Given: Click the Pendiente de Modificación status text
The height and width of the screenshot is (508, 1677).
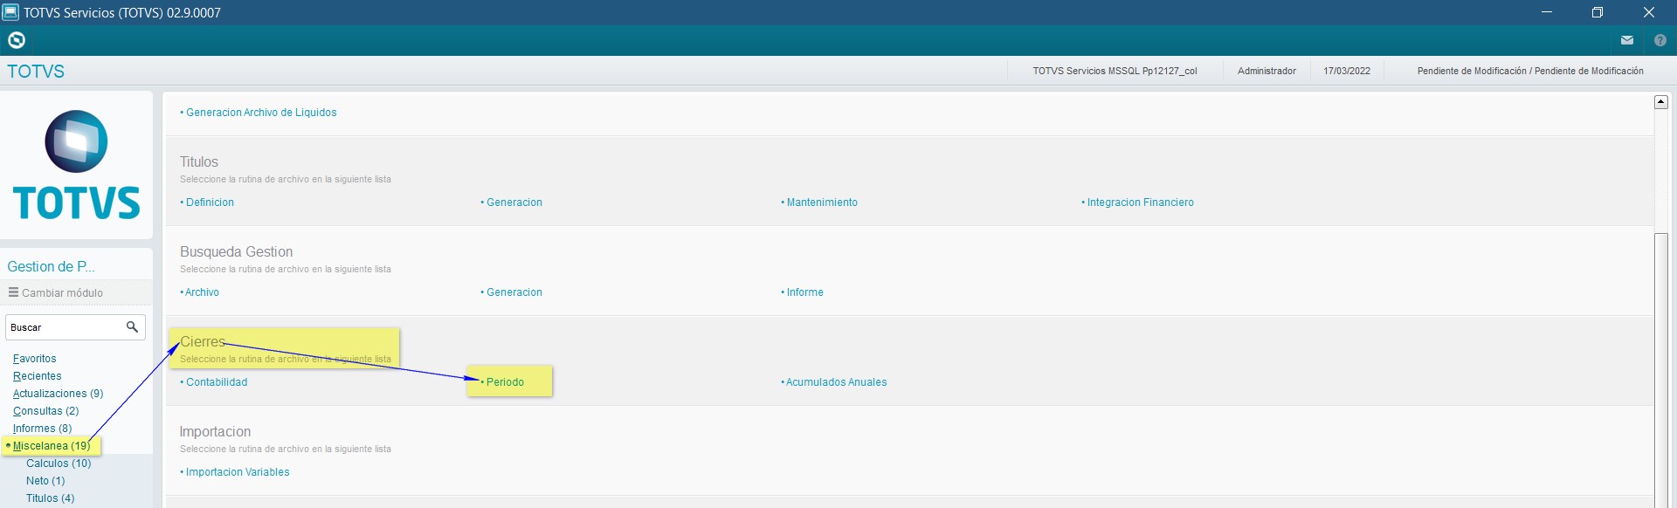Looking at the screenshot, I should pyautogui.click(x=1530, y=71).
